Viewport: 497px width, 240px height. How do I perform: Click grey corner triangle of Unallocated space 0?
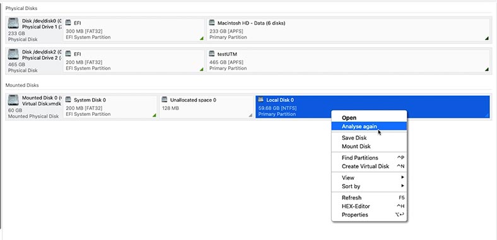250,115
